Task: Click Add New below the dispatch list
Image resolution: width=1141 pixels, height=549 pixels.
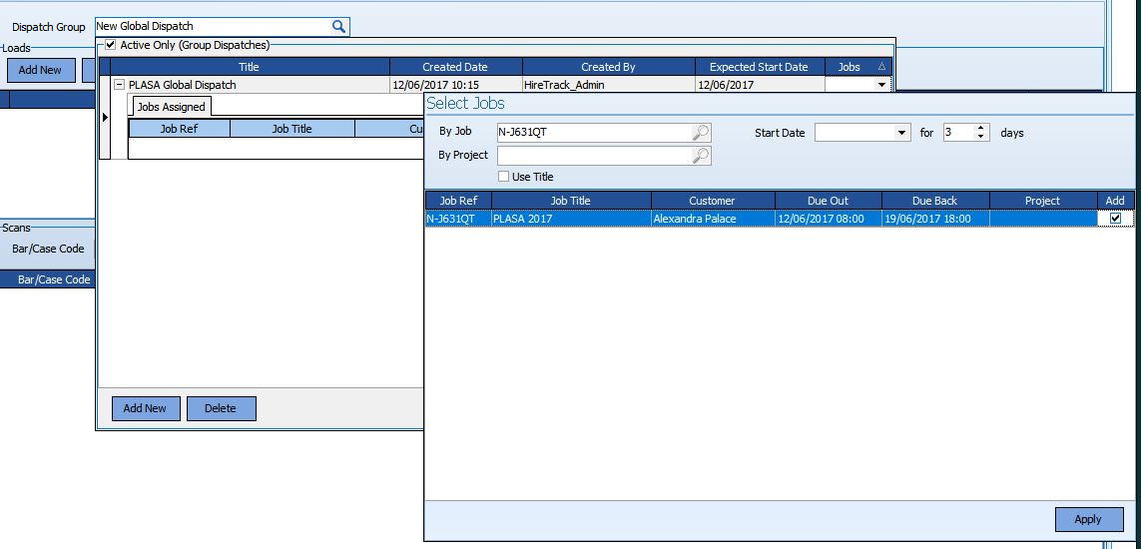Action: 145,408
